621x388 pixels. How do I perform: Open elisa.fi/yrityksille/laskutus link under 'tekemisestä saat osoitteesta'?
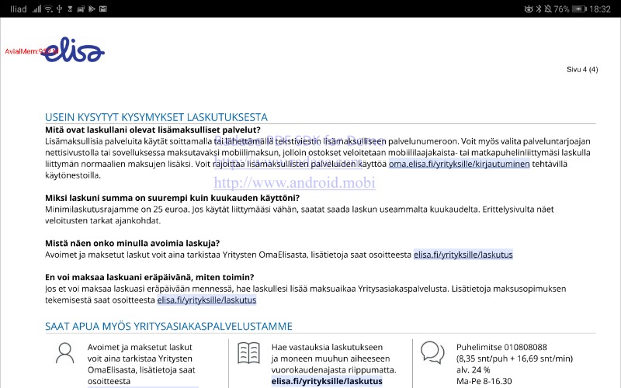[206, 300]
